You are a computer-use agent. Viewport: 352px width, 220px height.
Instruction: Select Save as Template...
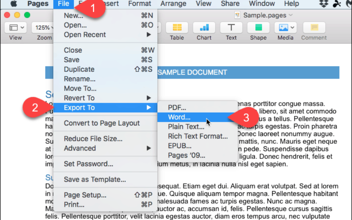click(x=105, y=179)
